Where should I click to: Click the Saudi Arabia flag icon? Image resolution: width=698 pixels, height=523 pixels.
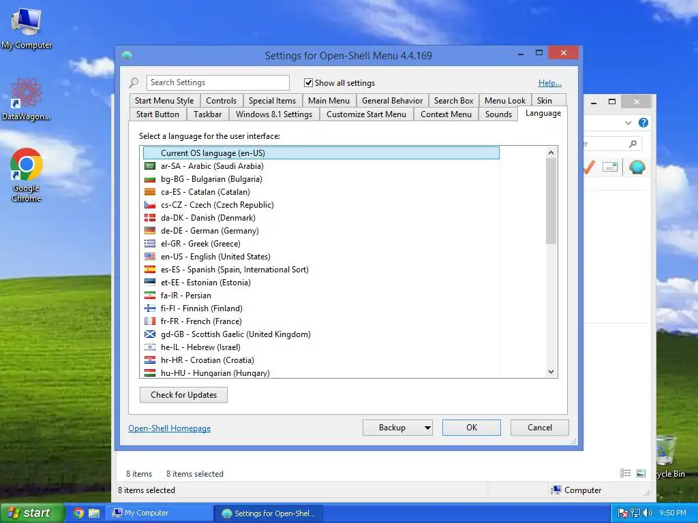150,166
